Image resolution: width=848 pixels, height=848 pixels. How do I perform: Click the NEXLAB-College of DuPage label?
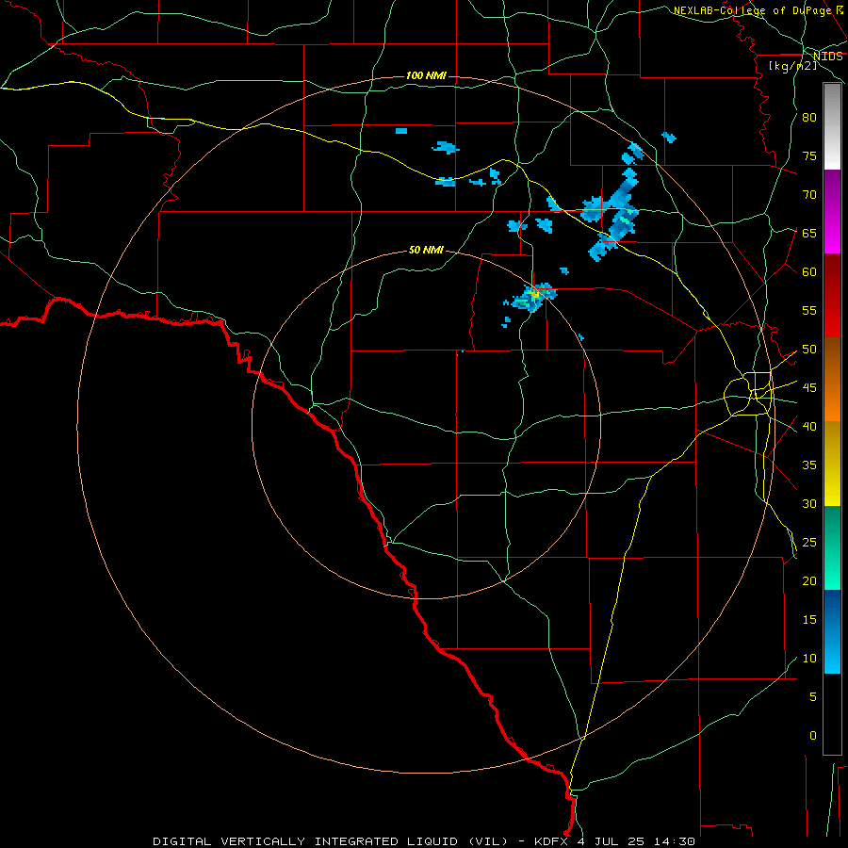pyautogui.click(x=753, y=10)
